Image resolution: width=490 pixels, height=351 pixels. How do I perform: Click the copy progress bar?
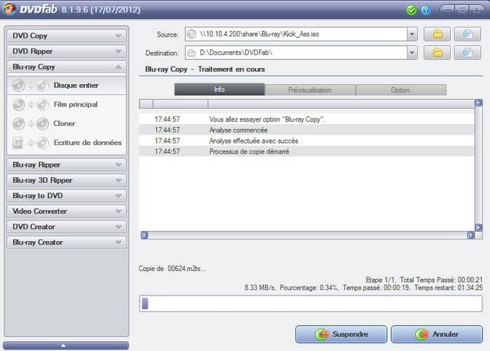[x=311, y=303]
